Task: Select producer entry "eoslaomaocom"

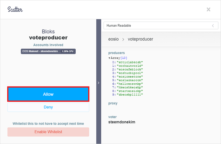Action: tap(130, 80)
